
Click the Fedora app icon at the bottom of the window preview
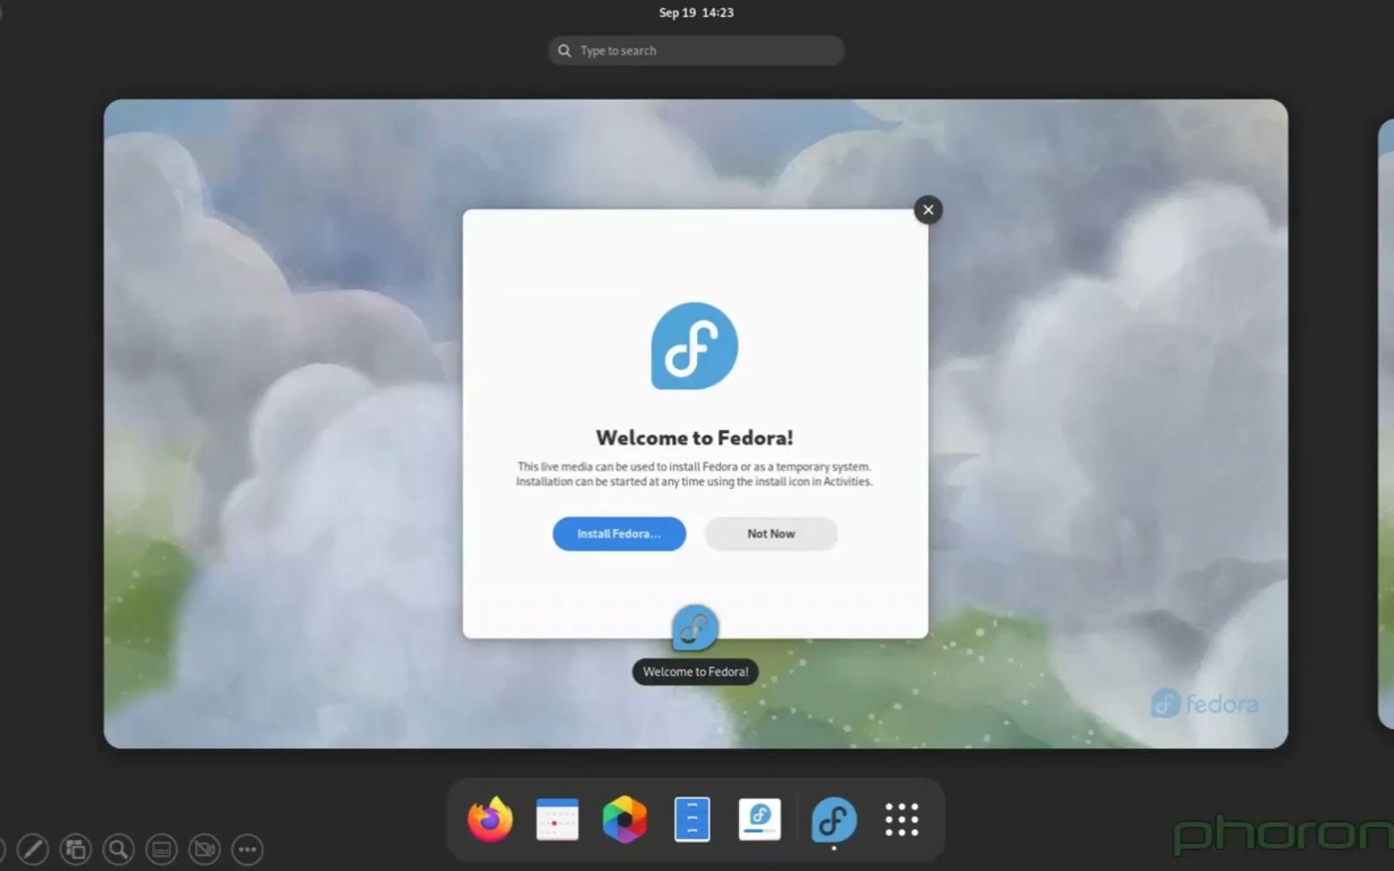pyautogui.click(x=695, y=627)
